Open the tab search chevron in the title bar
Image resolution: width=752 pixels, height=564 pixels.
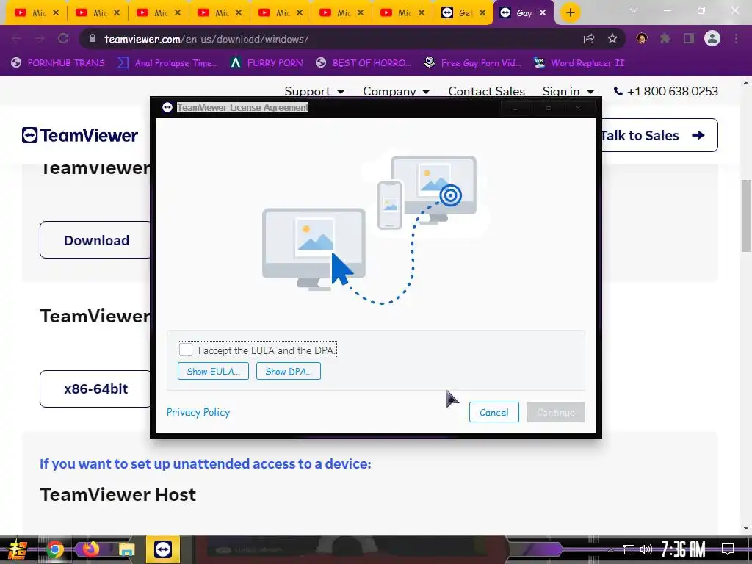tap(634, 10)
